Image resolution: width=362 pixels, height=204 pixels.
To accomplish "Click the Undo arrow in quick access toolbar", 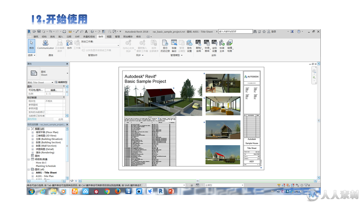I will click(x=50, y=31).
